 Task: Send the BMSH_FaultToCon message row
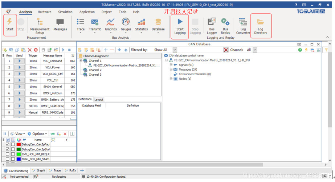(x=20, y=106)
